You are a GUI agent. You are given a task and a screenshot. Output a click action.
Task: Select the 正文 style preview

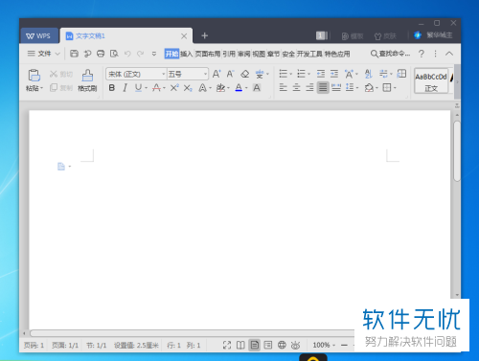click(x=431, y=80)
